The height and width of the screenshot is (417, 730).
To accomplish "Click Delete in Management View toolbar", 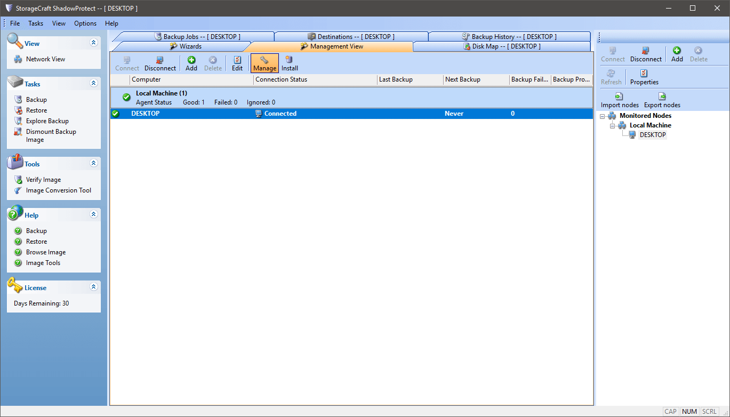I will (213, 63).
